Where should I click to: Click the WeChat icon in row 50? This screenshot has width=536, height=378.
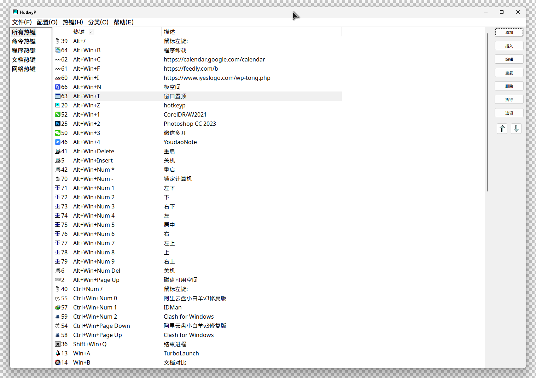point(58,133)
